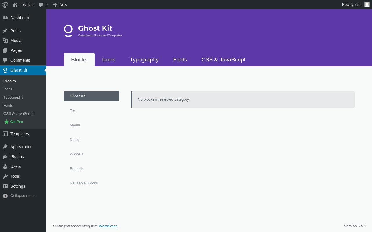Open the Comments menu label
Image resolution: width=372 pixels, height=232 pixels.
20,60
